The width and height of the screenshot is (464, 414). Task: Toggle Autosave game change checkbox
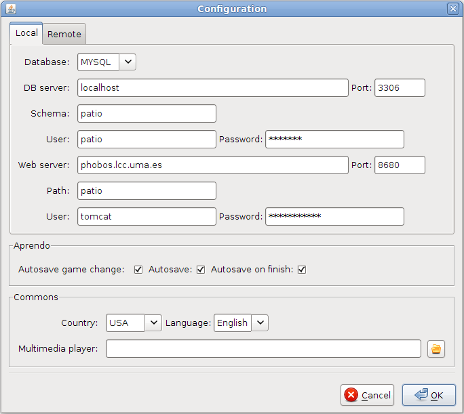(x=138, y=270)
